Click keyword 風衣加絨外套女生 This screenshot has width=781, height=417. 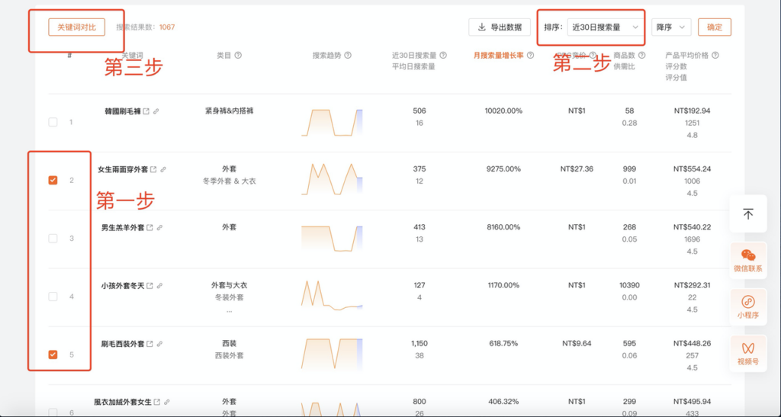[x=123, y=402]
